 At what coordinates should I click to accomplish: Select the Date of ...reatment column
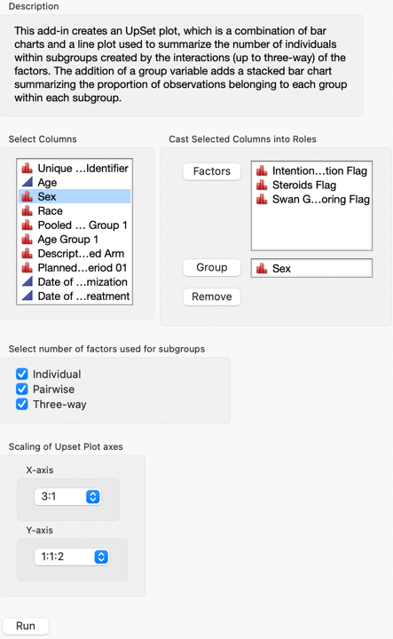[x=75, y=296]
